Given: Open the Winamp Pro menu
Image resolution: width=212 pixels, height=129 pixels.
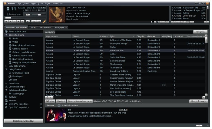Looking at the screenshot, I should [x=57, y=3].
